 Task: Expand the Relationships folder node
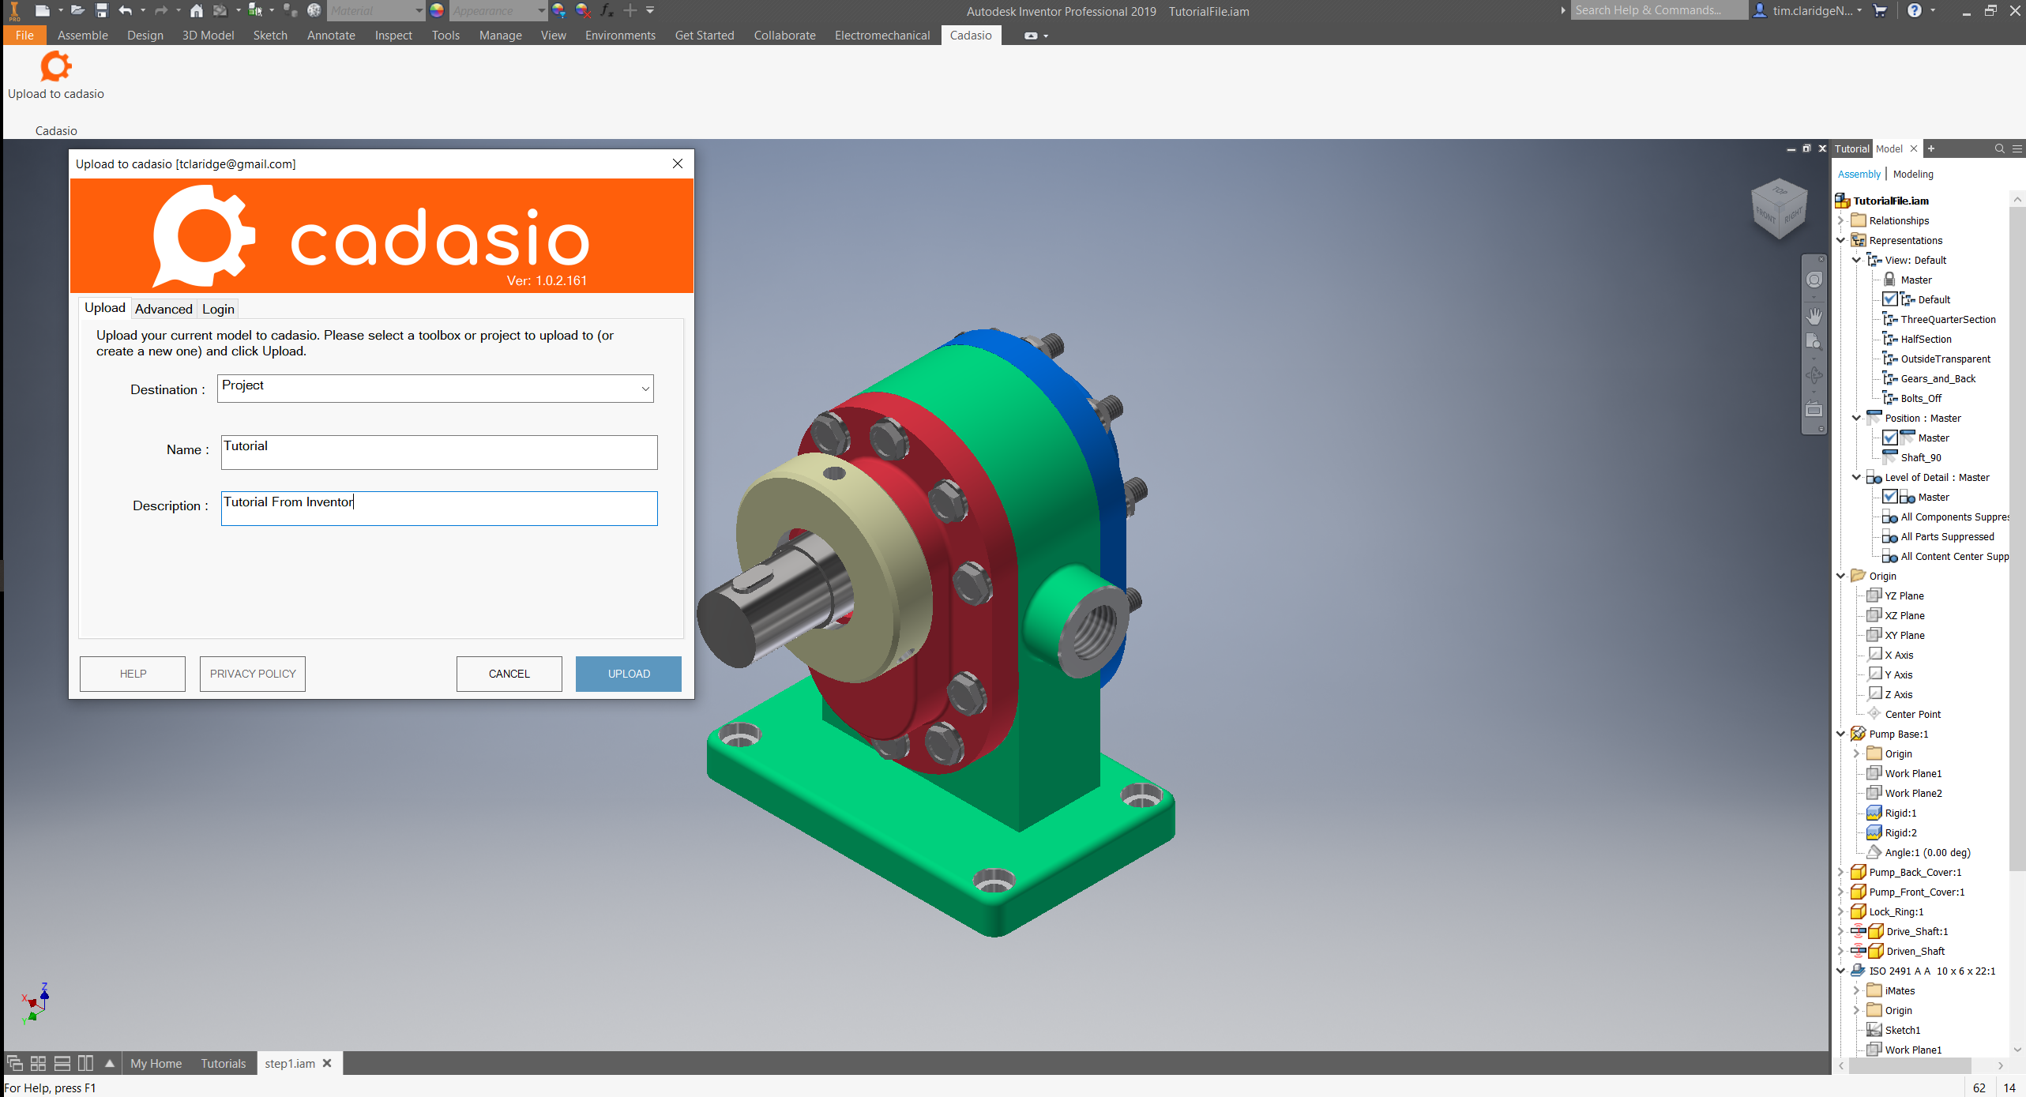coord(1841,220)
